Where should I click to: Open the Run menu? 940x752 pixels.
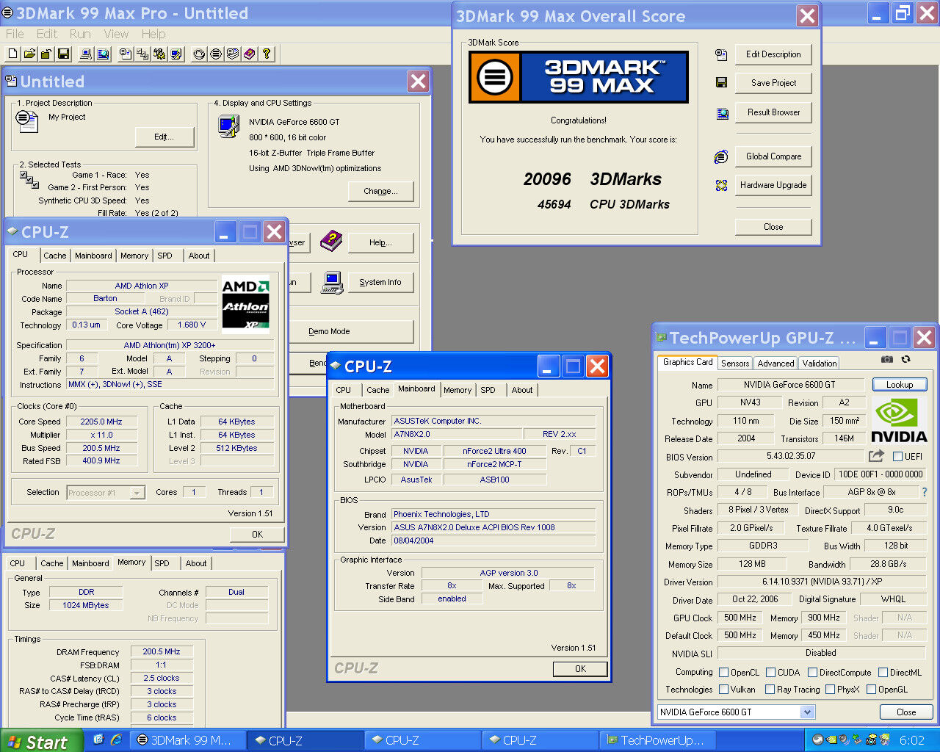click(80, 34)
